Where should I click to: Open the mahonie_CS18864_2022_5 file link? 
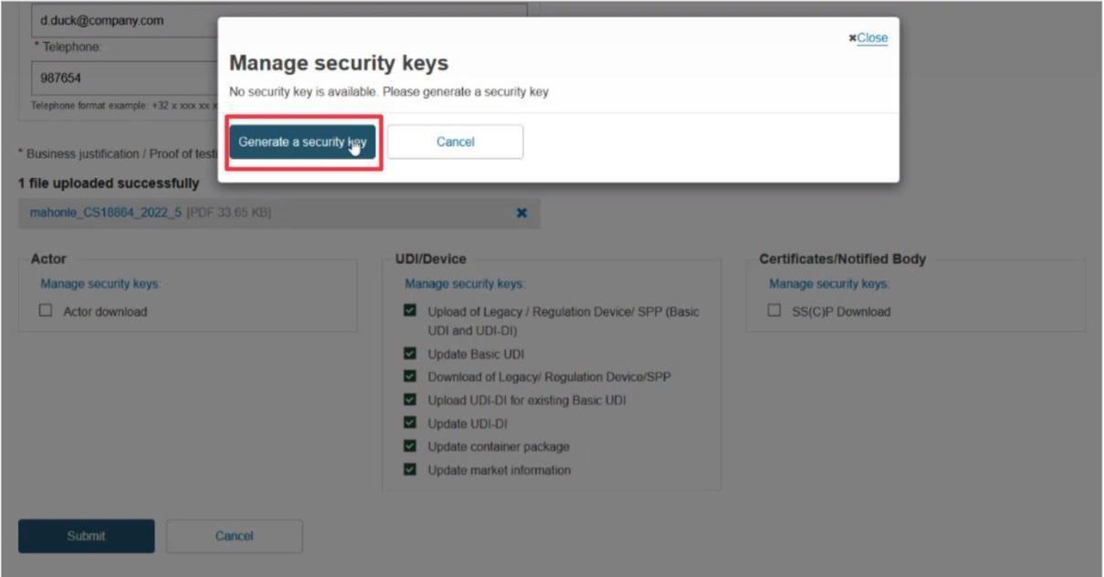click(105, 213)
